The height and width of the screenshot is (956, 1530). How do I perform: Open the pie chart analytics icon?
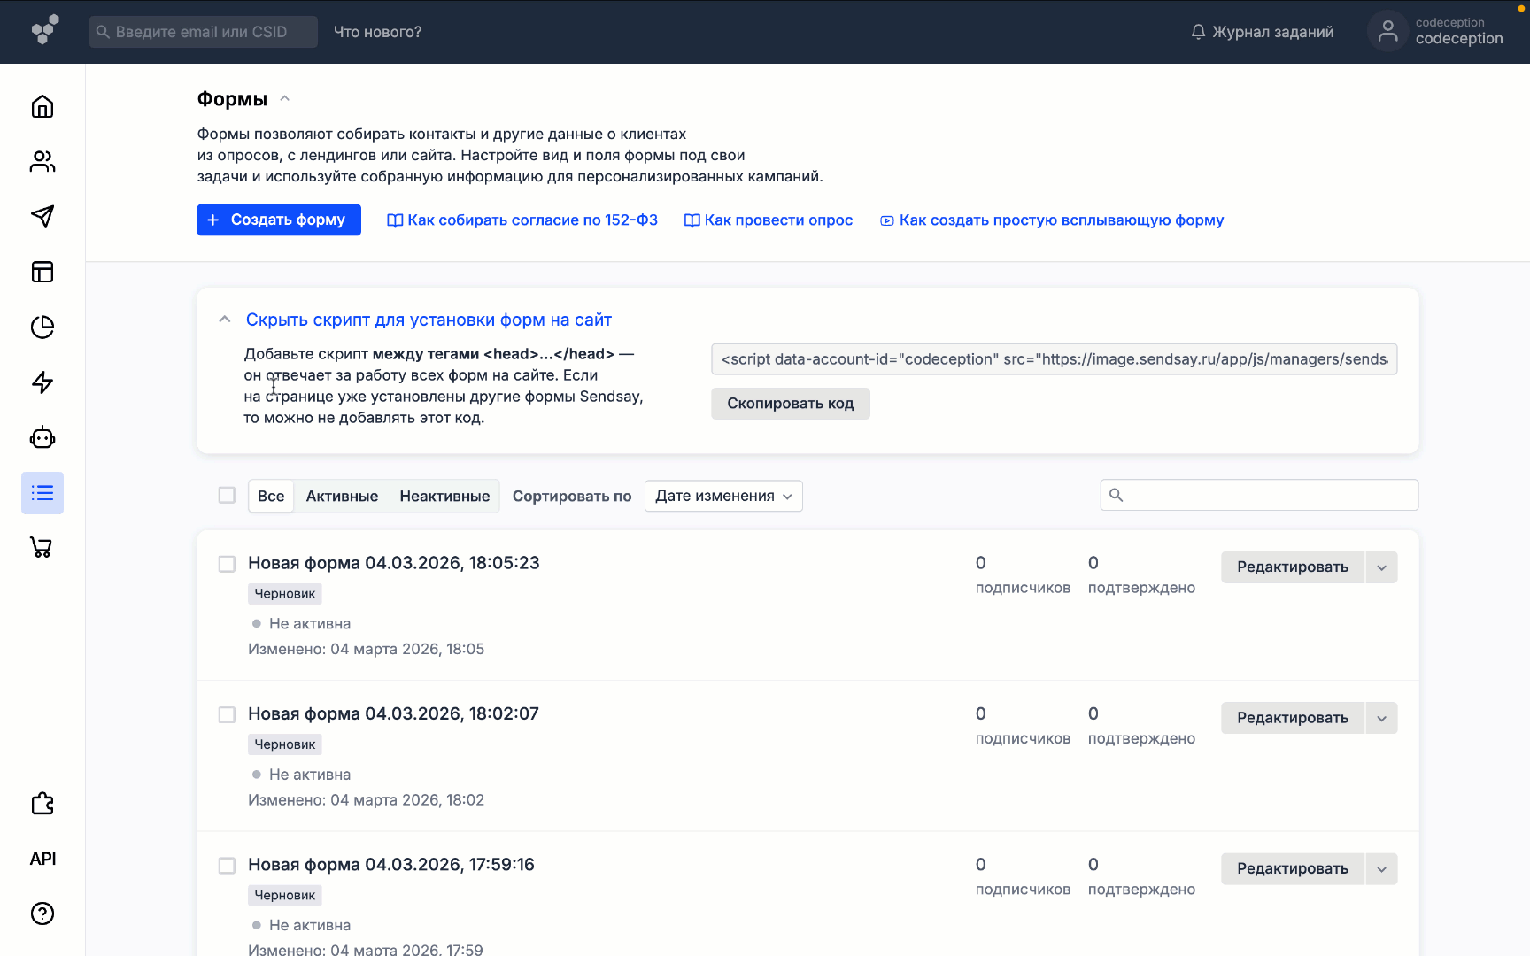(x=42, y=328)
